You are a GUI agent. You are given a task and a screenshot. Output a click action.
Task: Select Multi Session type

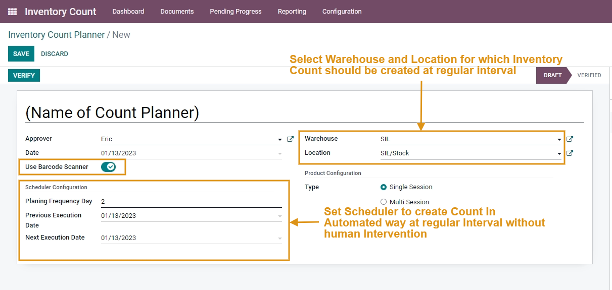click(383, 202)
